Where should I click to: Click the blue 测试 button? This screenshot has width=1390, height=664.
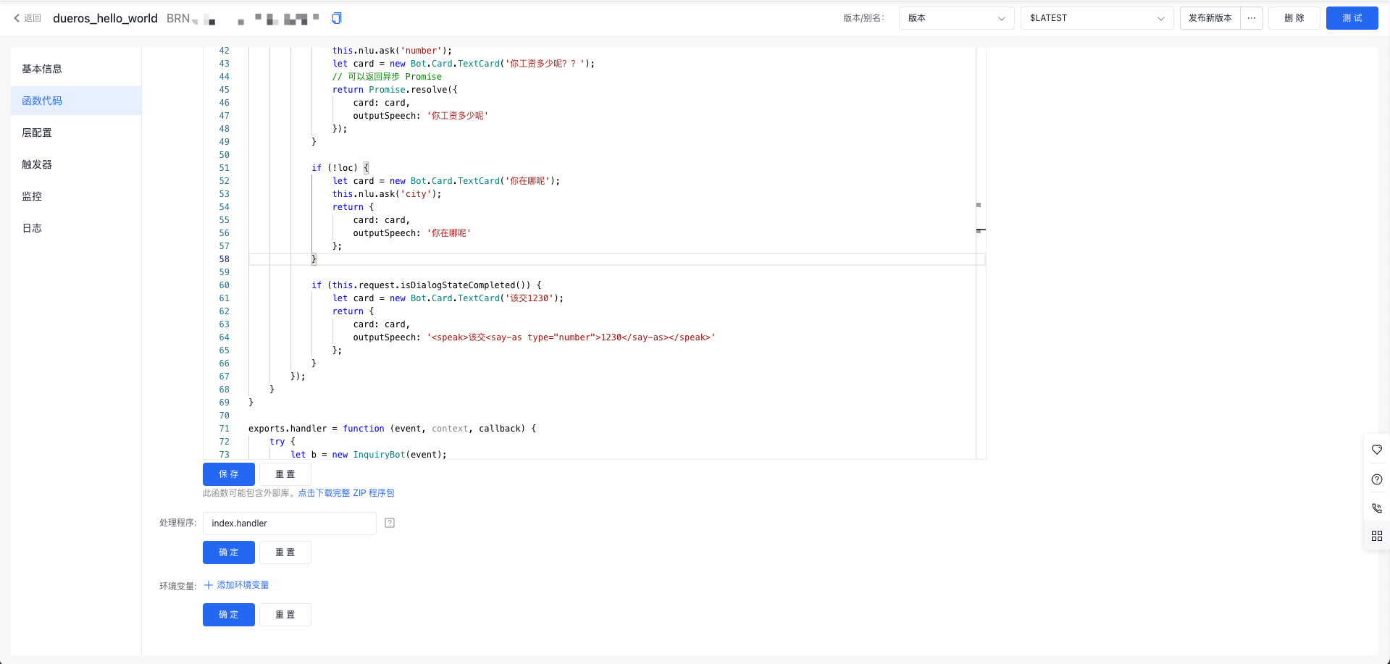1352,18
